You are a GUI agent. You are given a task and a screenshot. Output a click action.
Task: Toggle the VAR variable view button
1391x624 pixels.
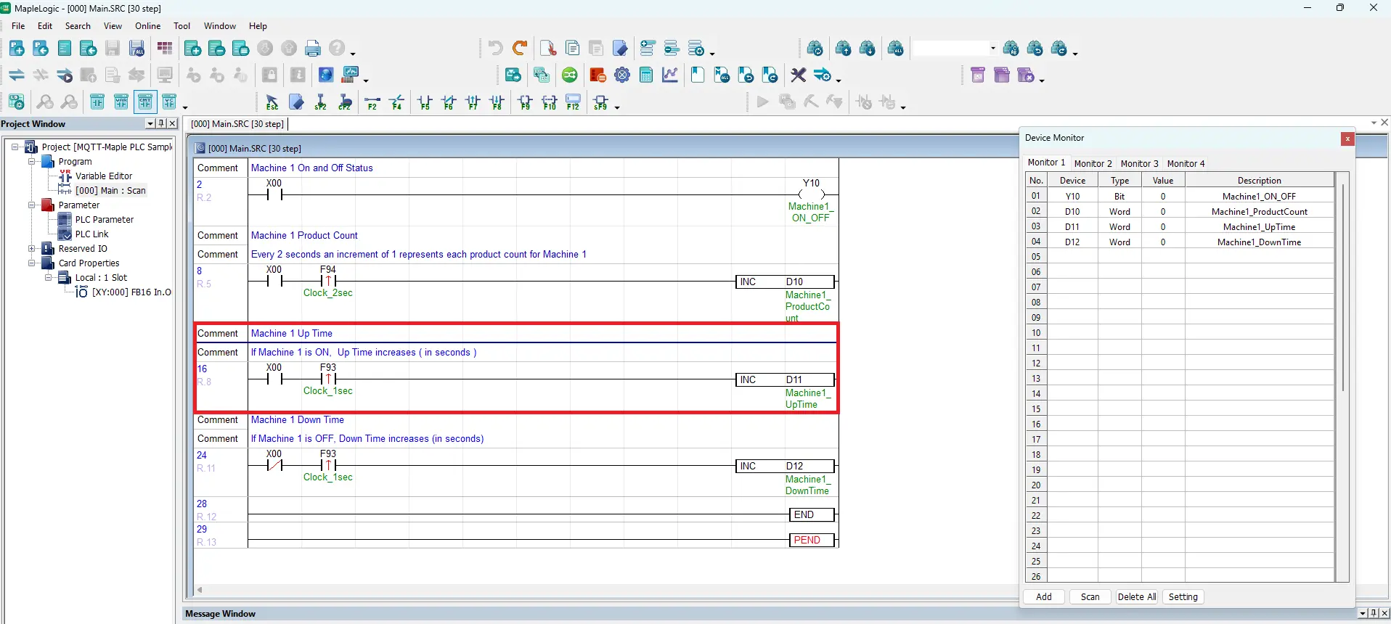tap(121, 102)
